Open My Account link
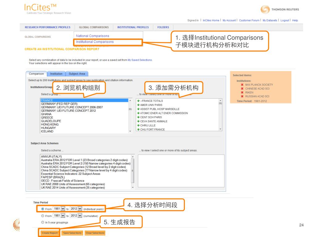The width and height of the screenshot is (316, 237). coord(229,20)
